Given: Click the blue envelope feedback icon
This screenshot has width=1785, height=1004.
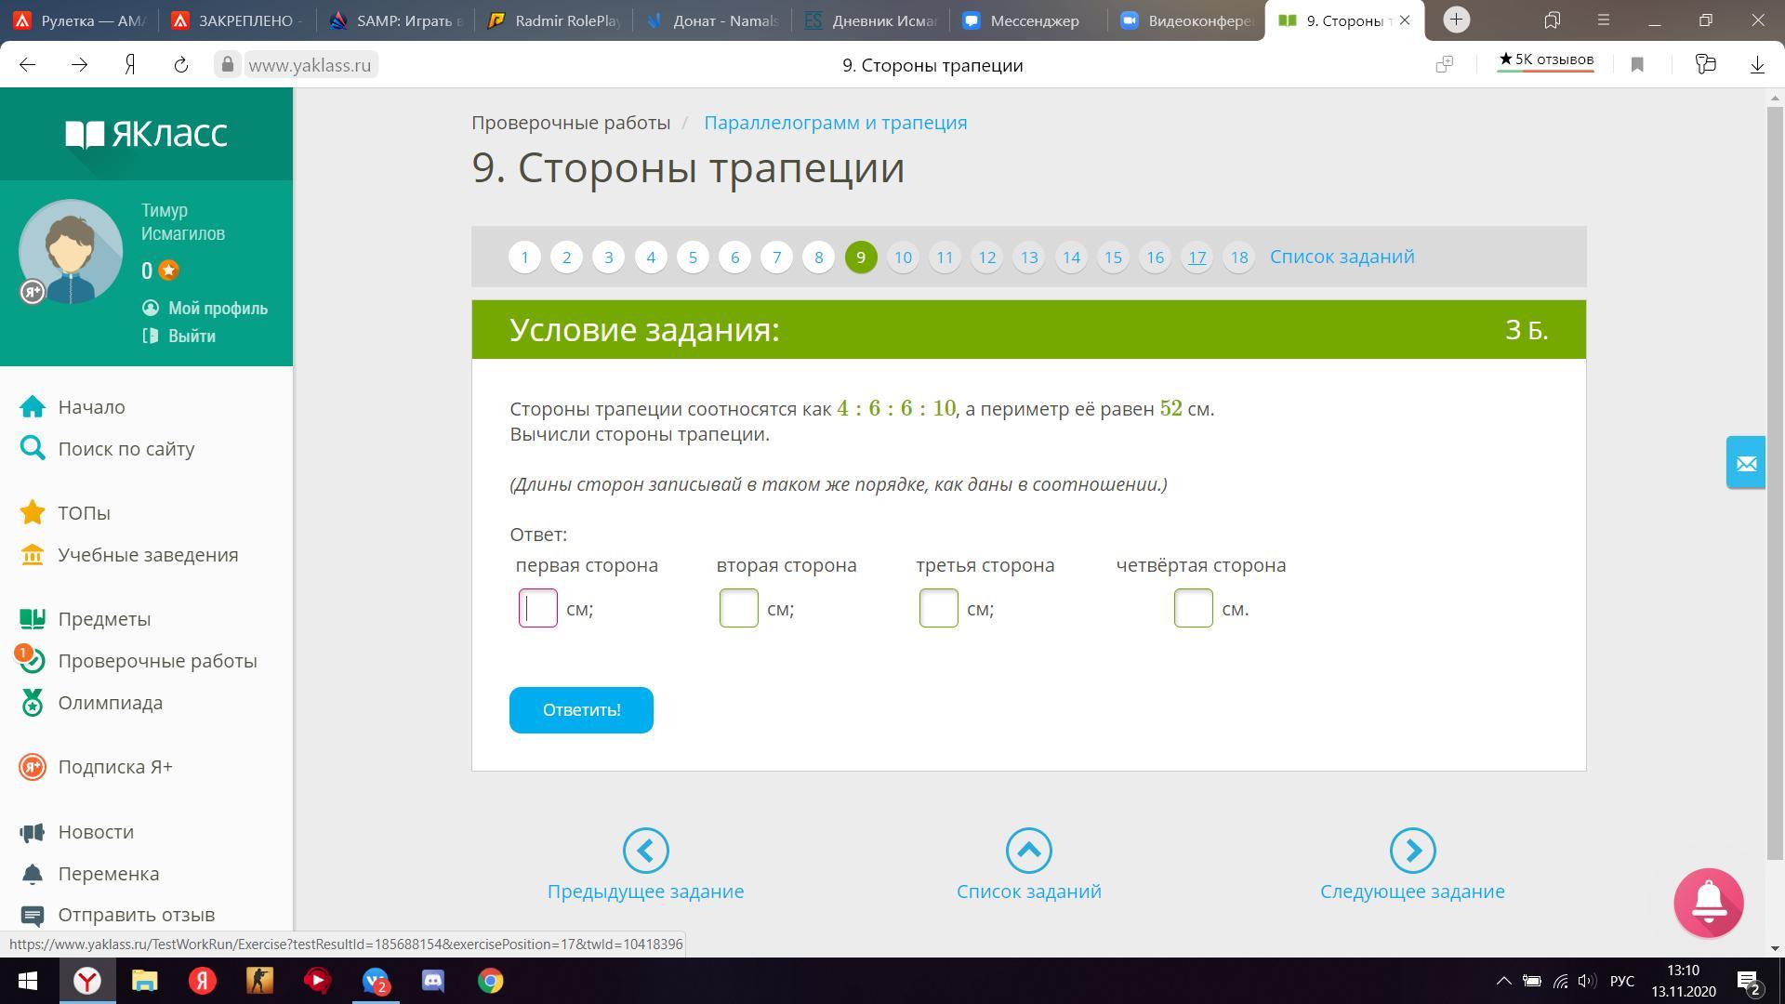Looking at the screenshot, I should point(1745,462).
